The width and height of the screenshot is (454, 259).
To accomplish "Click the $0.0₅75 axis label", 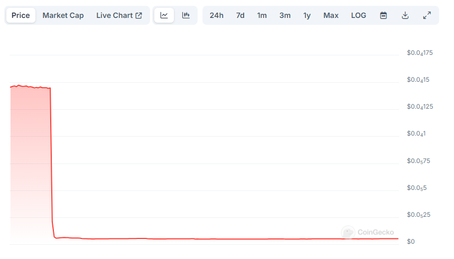I will (419, 161).
